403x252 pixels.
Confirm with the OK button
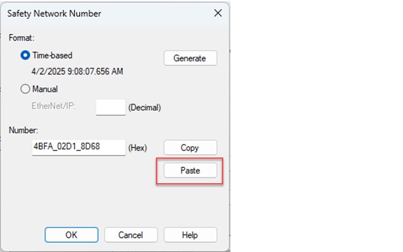point(71,235)
